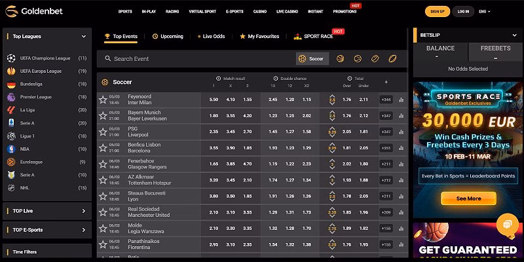Image resolution: width=524 pixels, height=262 pixels.
Task: Favourite the Benfica Lisbon vs Barcelona match
Action: [103, 148]
